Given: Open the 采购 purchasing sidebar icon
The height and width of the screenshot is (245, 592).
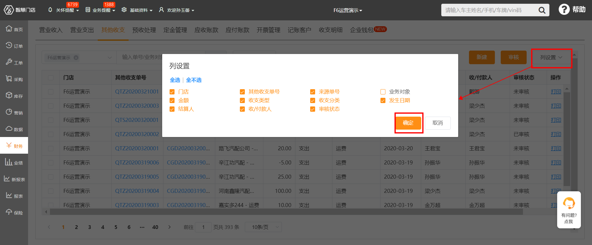Looking at the screenshot, I should [x=9, y=79].
